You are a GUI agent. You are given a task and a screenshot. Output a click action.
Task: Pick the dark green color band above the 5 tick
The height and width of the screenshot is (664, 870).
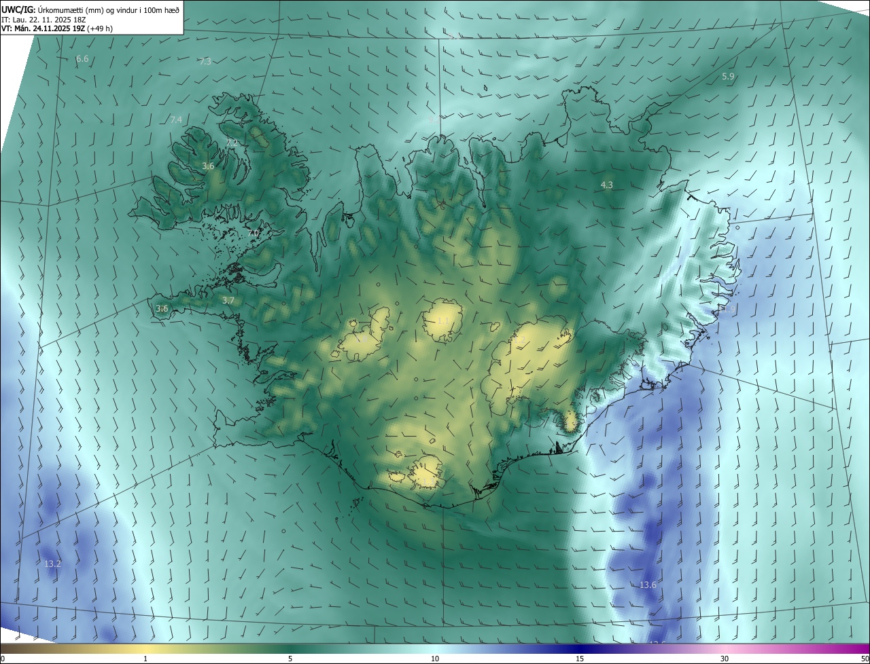click(x=290, y=649)
